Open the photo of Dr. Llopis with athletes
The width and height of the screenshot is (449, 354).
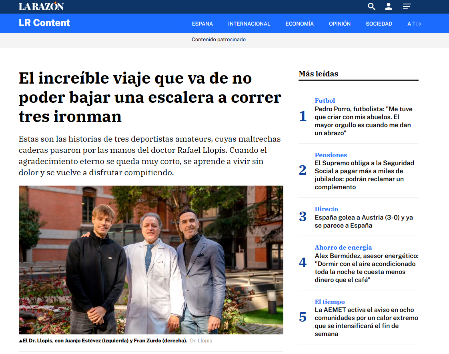point(151,260)
